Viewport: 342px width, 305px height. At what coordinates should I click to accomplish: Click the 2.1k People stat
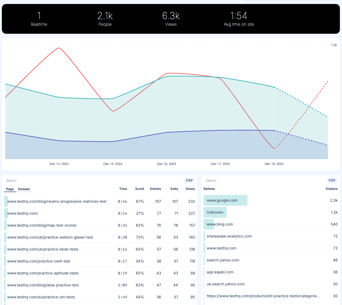point(105,19)
